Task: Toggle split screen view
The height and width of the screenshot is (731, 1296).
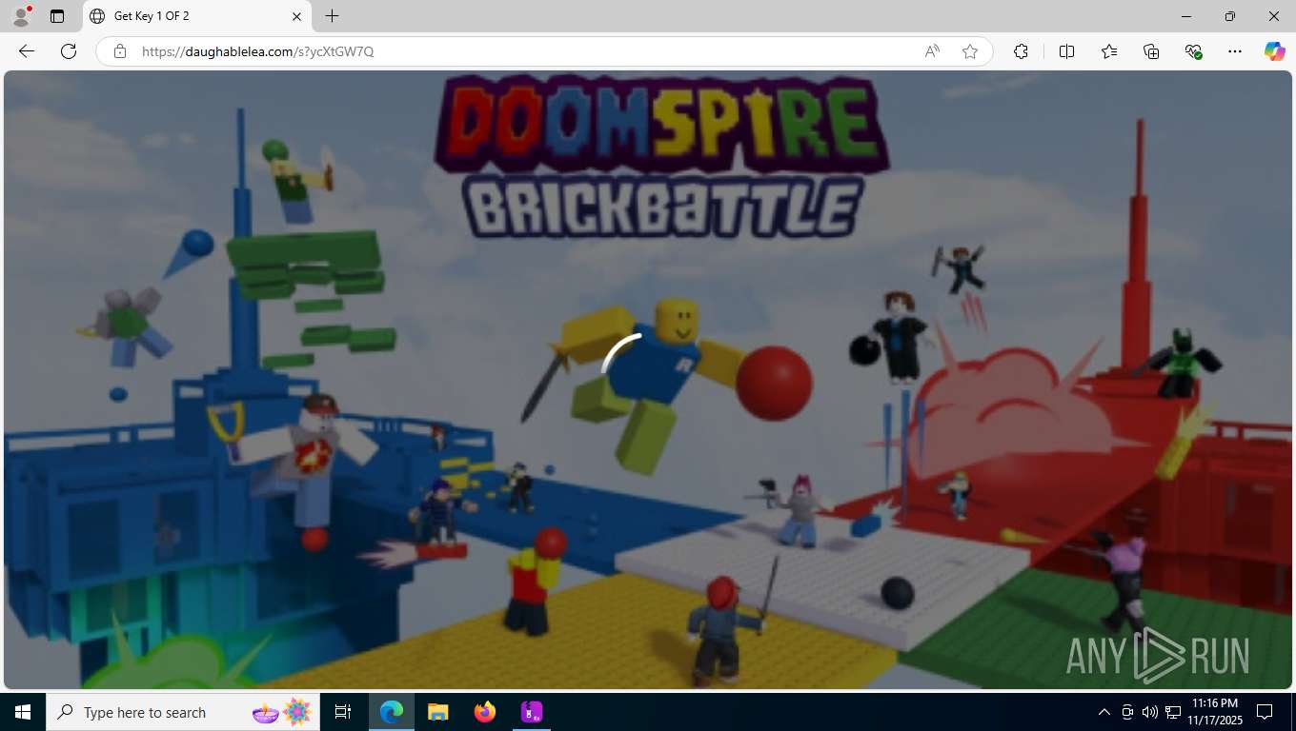Action: coord(1066,51)
